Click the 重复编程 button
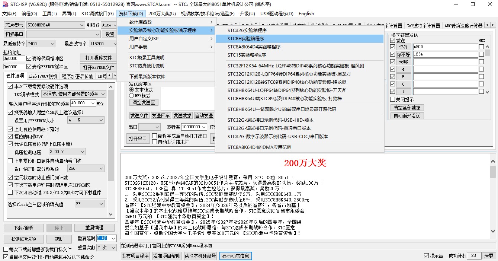The image size is (498, 261). [94, 227]
